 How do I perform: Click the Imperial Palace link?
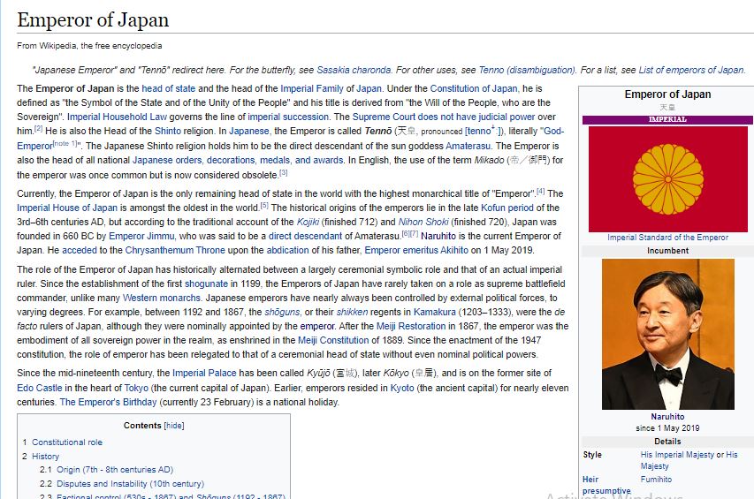click(x=204, y=374)
